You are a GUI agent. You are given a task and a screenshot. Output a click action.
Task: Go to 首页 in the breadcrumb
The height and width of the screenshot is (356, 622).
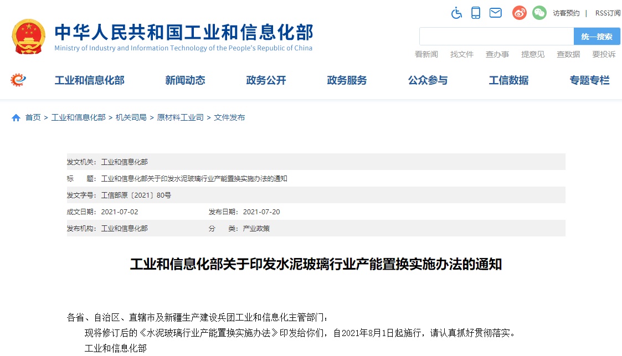33,118
